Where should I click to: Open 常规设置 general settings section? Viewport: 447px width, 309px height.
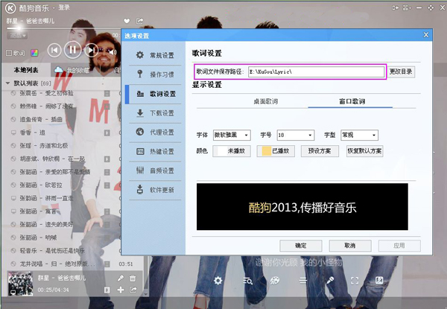tap(155, 55)
